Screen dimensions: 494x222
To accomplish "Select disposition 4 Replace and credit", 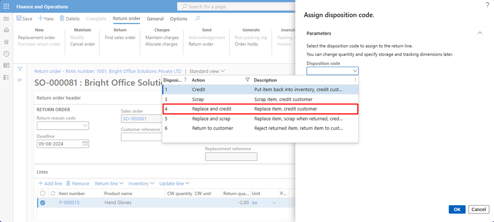I will tap(260, 109).
